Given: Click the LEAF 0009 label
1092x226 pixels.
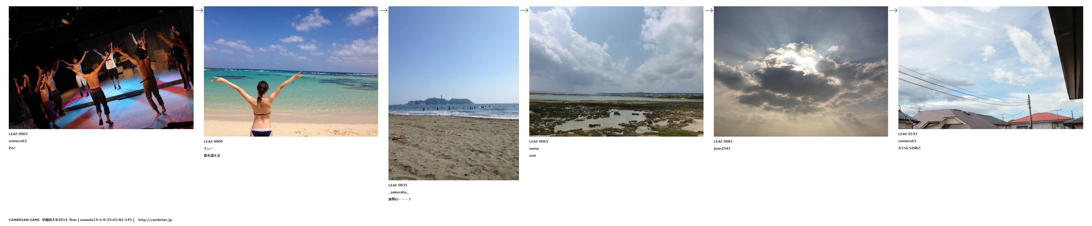Looking at the screenshot, I should 213,142.
